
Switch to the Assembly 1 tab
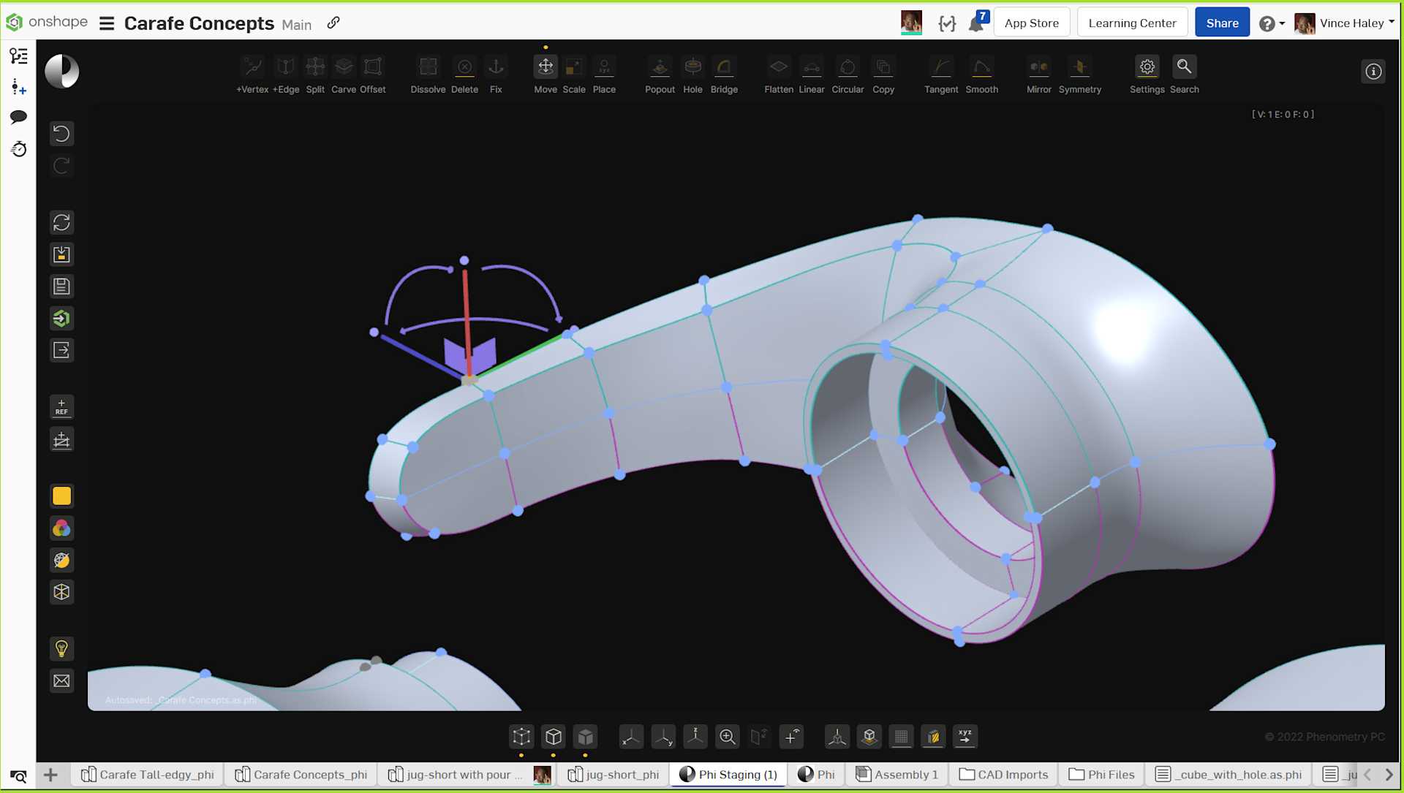[897, 775]
